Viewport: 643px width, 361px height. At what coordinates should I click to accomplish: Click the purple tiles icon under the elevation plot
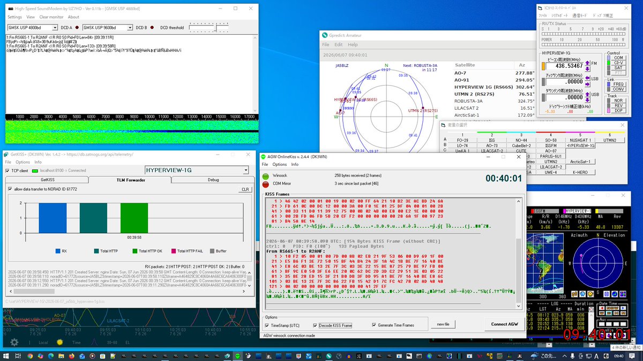pyautogui.click(x=623, y=294)
